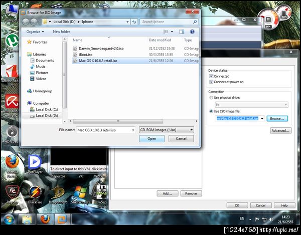Screen dimensions: 301x235
Task: Click the ISO image path field
Action: pos(237,119)
